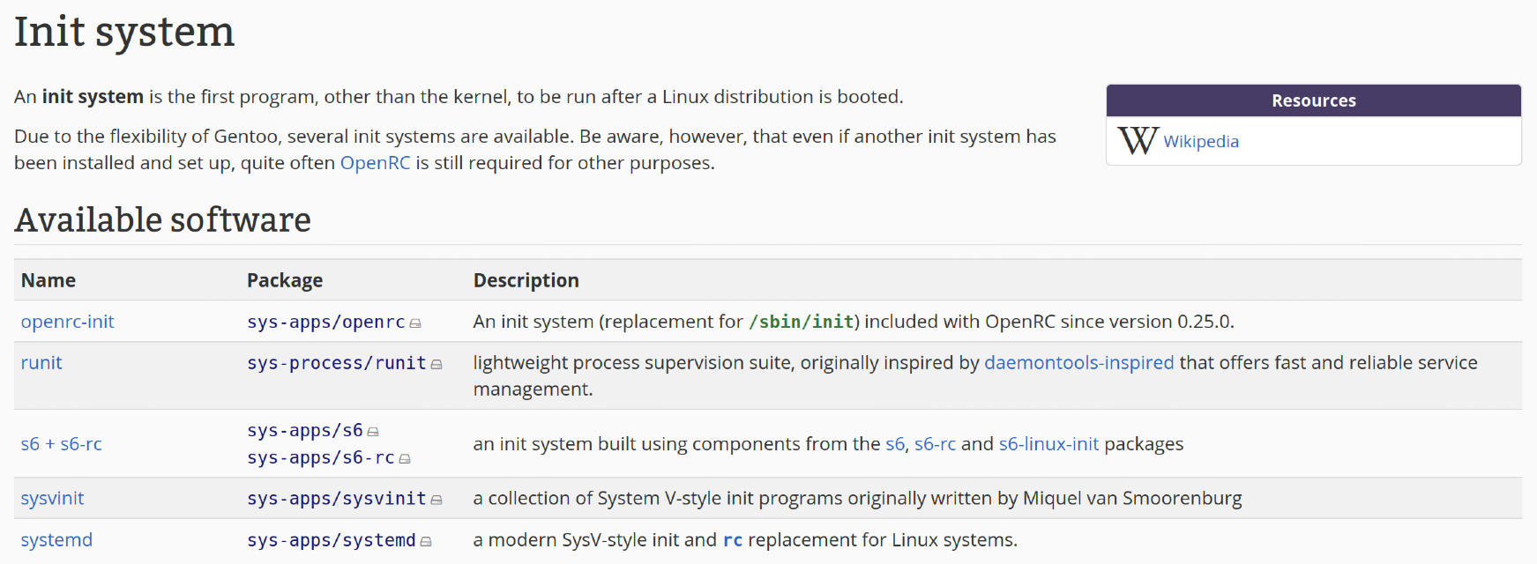
Task: Click the bold 'init system' text in intro
Action: 93,97
